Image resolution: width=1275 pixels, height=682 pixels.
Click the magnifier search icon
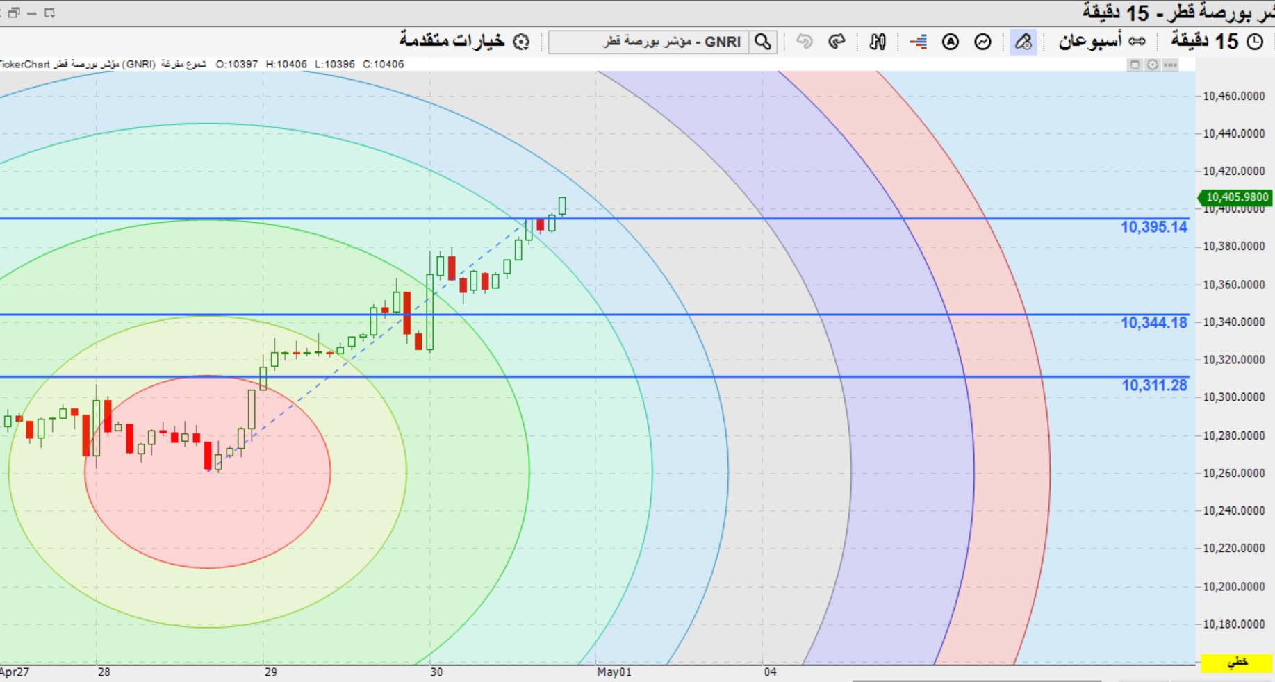[762, 42]
